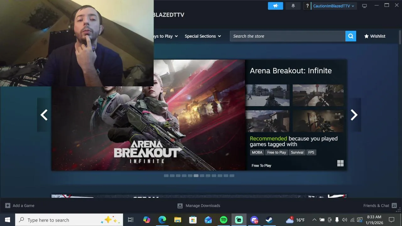The width and height of the screenshot is (402, 226).
Task: Show the previous featured game
Action: coord(44,115)
